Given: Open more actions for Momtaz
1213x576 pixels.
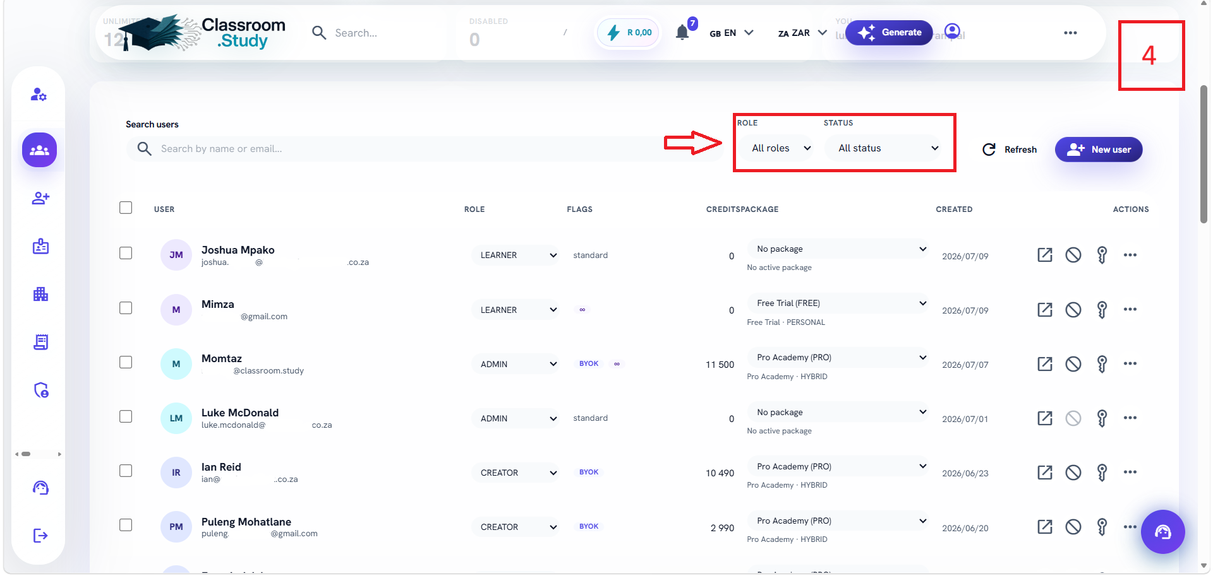Looking at the screenshot, I should point(1130,363).
